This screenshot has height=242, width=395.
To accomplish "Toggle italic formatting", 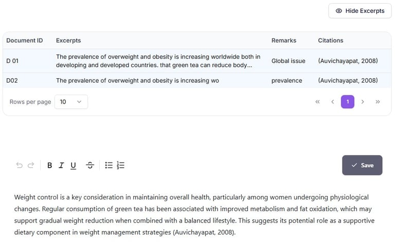I will tap(61, 165).
